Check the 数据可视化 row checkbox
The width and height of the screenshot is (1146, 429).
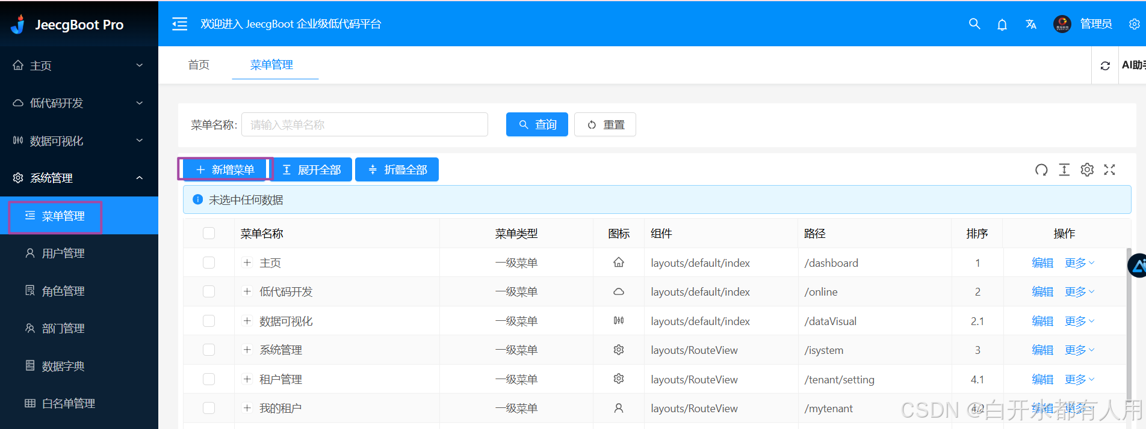pyautogui.click(x=209, y=321)
